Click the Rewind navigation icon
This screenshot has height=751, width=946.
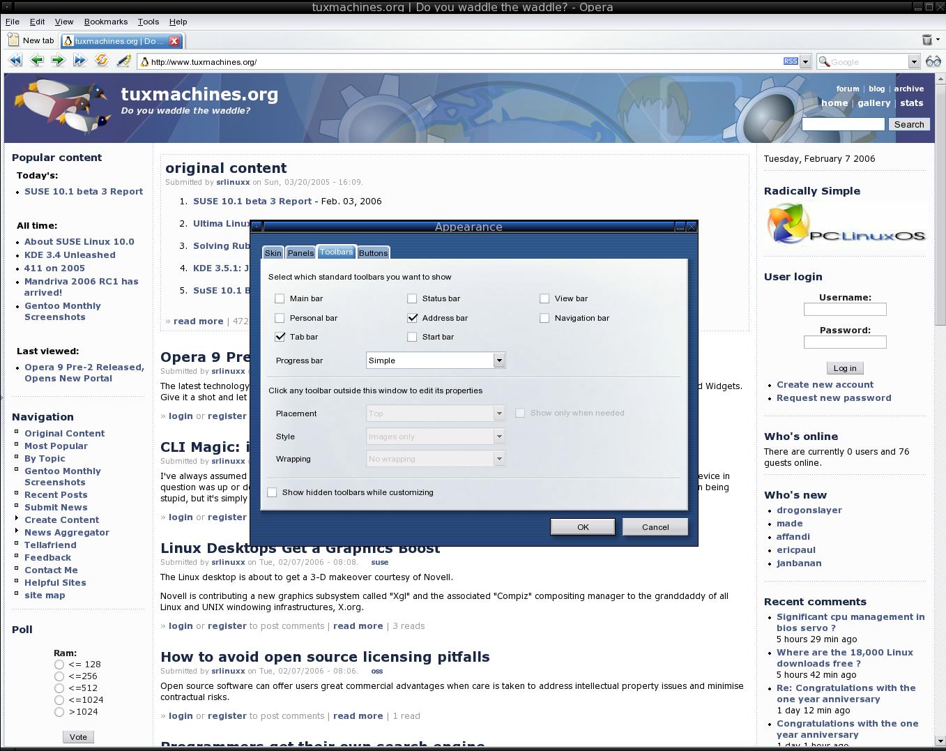(x=15, y=61)
